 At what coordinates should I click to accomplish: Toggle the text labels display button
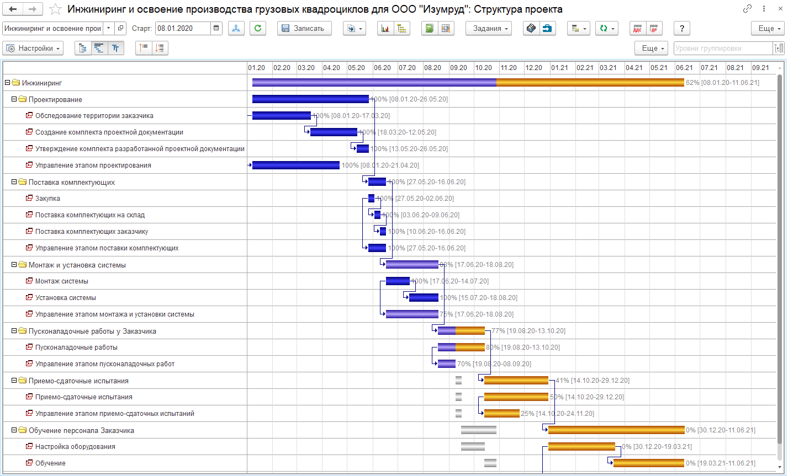(115, 49)
